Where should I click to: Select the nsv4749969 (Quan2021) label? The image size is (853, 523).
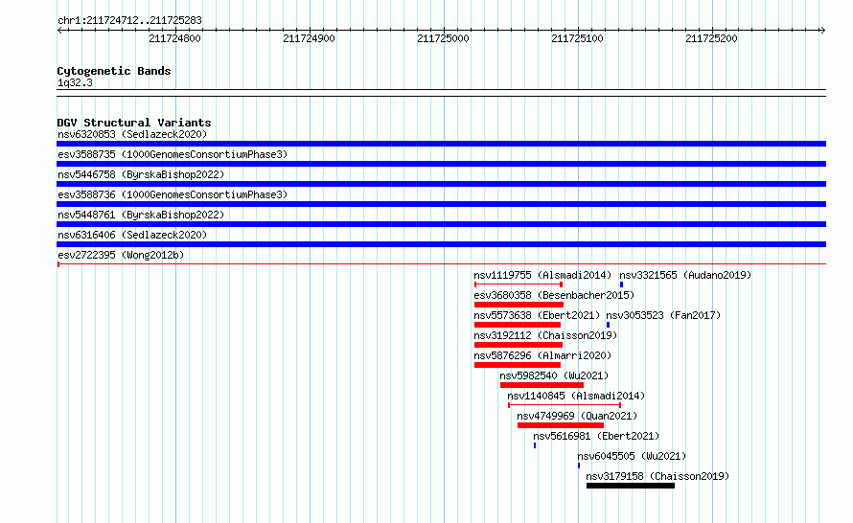pyautogui.click(x=577, y=416)
